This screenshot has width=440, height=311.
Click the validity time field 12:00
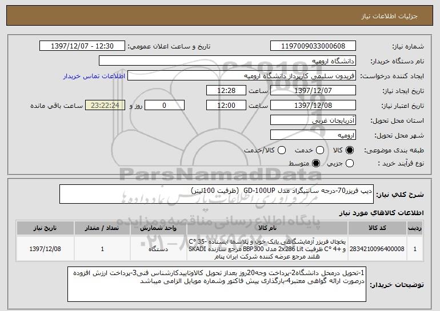click(x=226, y=106)
